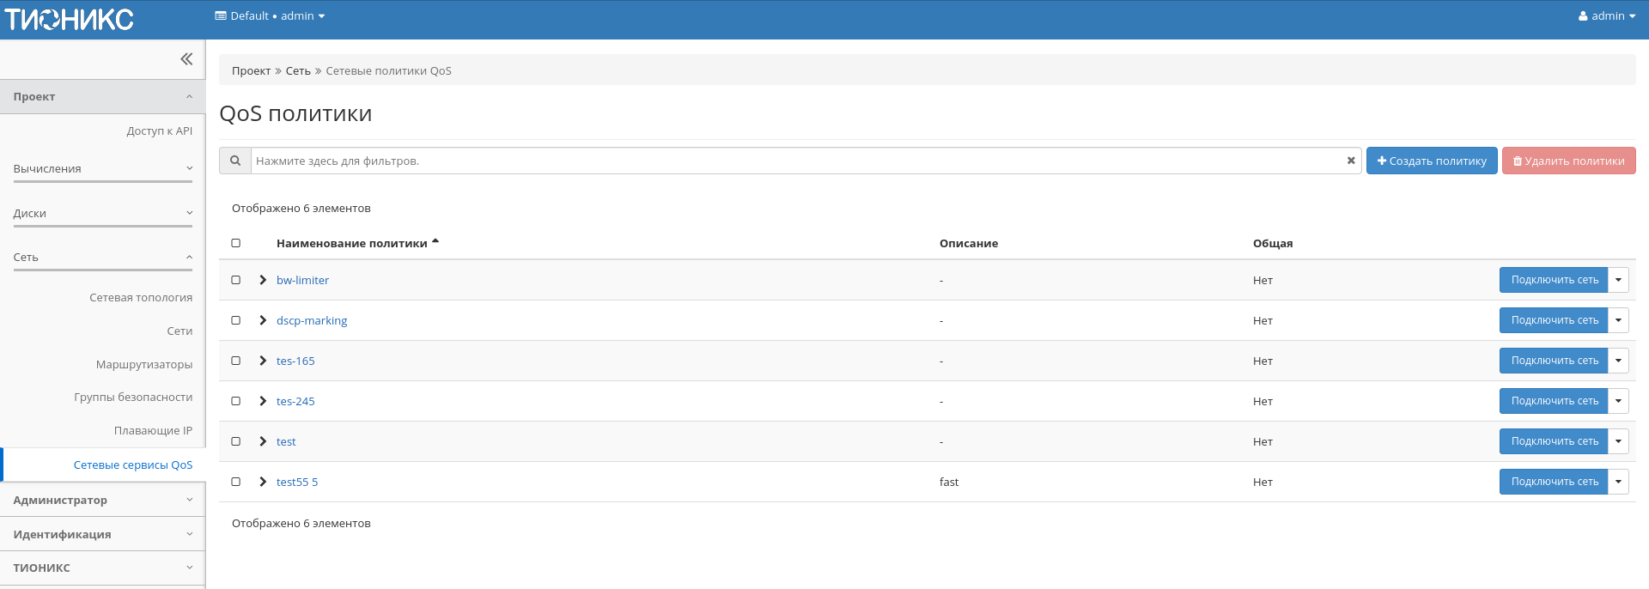Sort by policy name column arrow
The width and height of the screenshot is (1649, 589).
435,242
